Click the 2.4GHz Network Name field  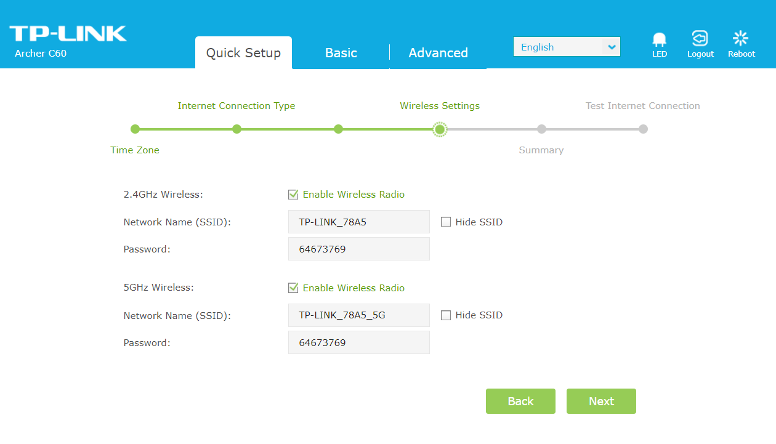click(358, 222)
